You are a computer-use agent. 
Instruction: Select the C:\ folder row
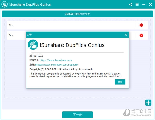(x=78, y=25)
